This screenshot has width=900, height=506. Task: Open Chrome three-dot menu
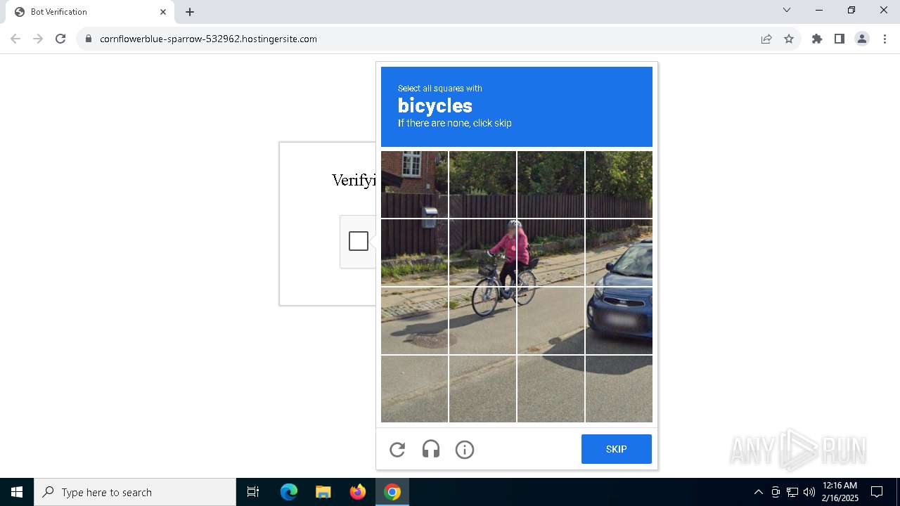pyautogui.click(x=885, y=39)
